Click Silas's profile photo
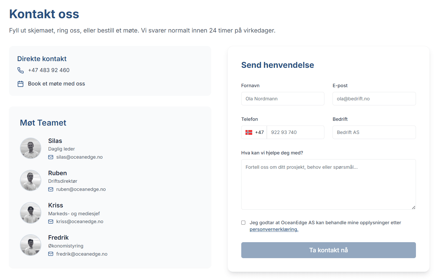 click(x=31, y=148)
